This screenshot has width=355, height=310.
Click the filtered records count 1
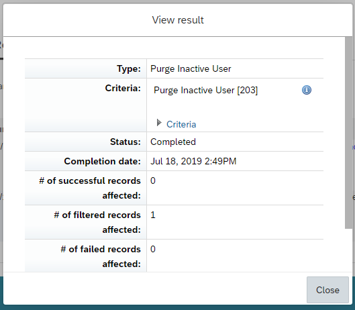click(x=153, y=215)
